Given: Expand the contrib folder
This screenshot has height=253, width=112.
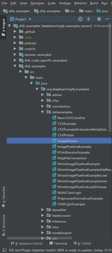Looking at the screenshot, I should click(x=15, y=49).
